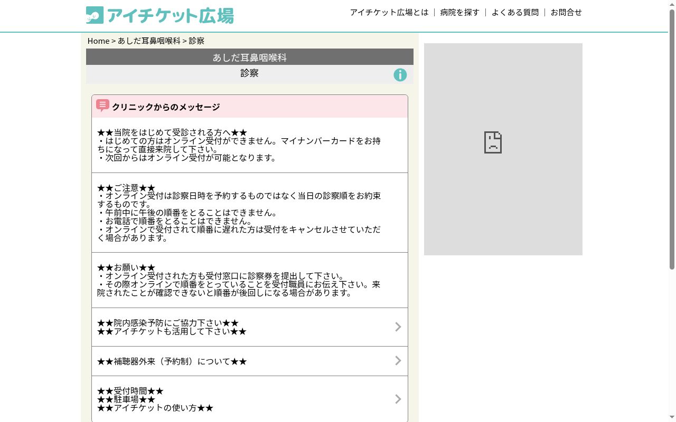Click the ★★ご注意★★ heading text
This screenshot has height=422, width=676.
click(126, 188)
